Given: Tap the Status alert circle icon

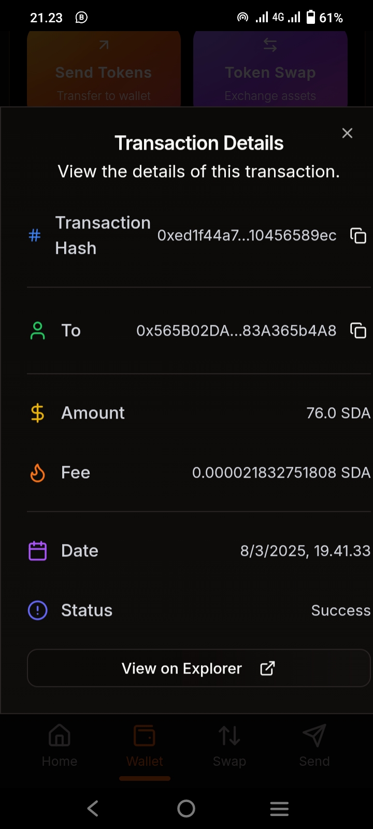Looking at the screenshot, I should [x=38, y=610].
